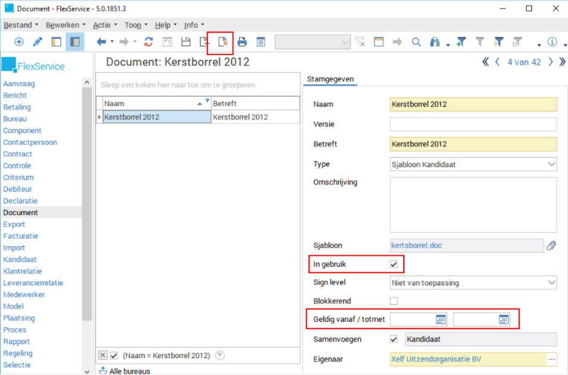568x375 pixels.
Task: Enable the Blokkerend checkbox
Action: coord(394,301)
